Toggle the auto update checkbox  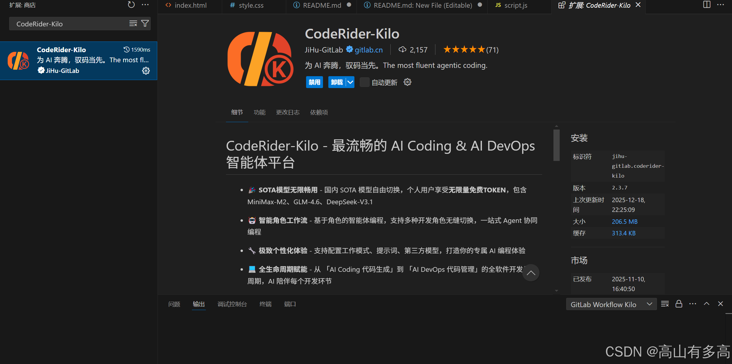coord(364,82)
